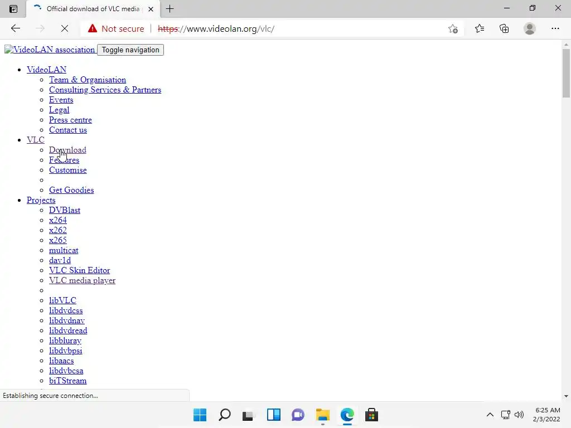Open Task View on taskbar
This screenshot has height=428, width=571.
click(249, 415)
